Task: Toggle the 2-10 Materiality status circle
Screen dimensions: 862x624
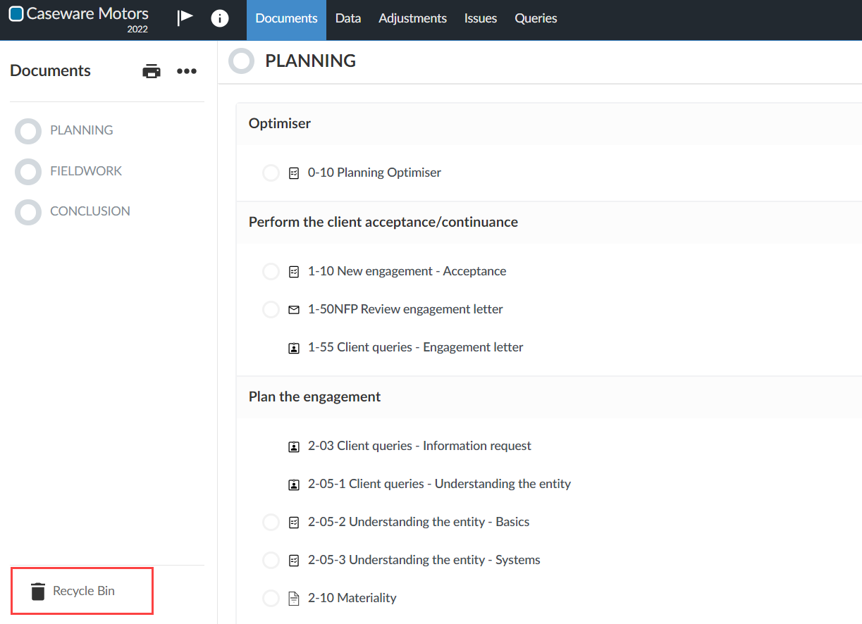Action: (271, 599)
